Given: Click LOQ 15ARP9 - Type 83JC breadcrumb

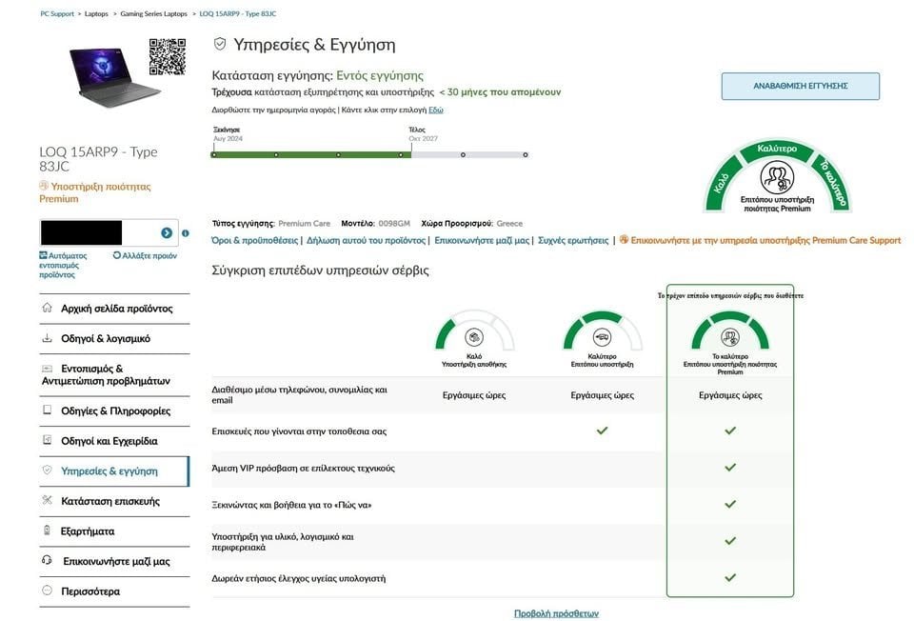Looking at the screenshot, I should coord(238,13).
